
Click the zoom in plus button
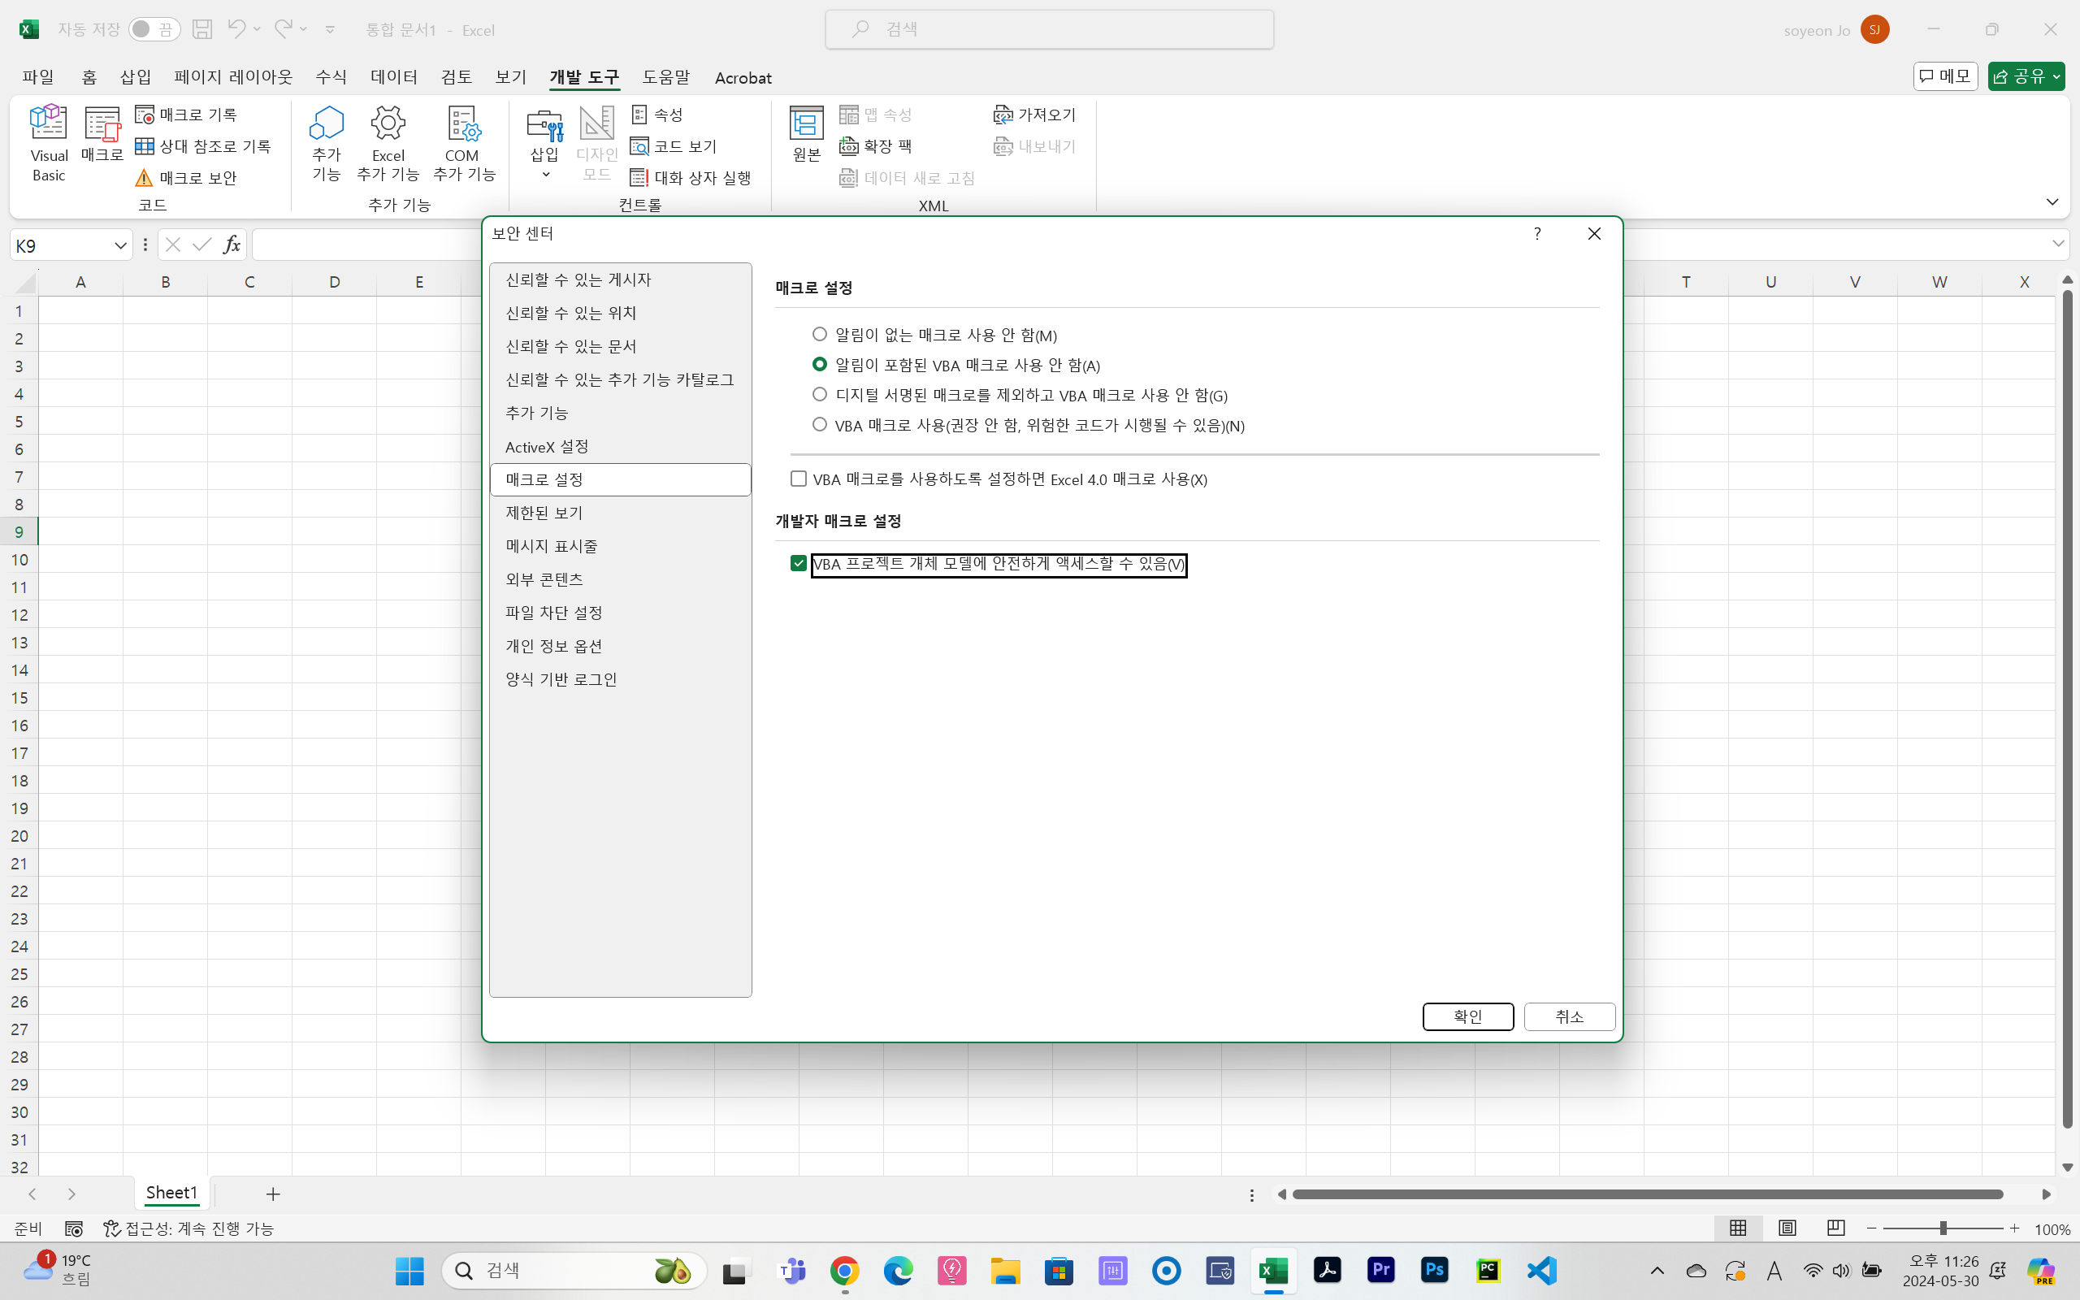(x=2014, y=1228)
